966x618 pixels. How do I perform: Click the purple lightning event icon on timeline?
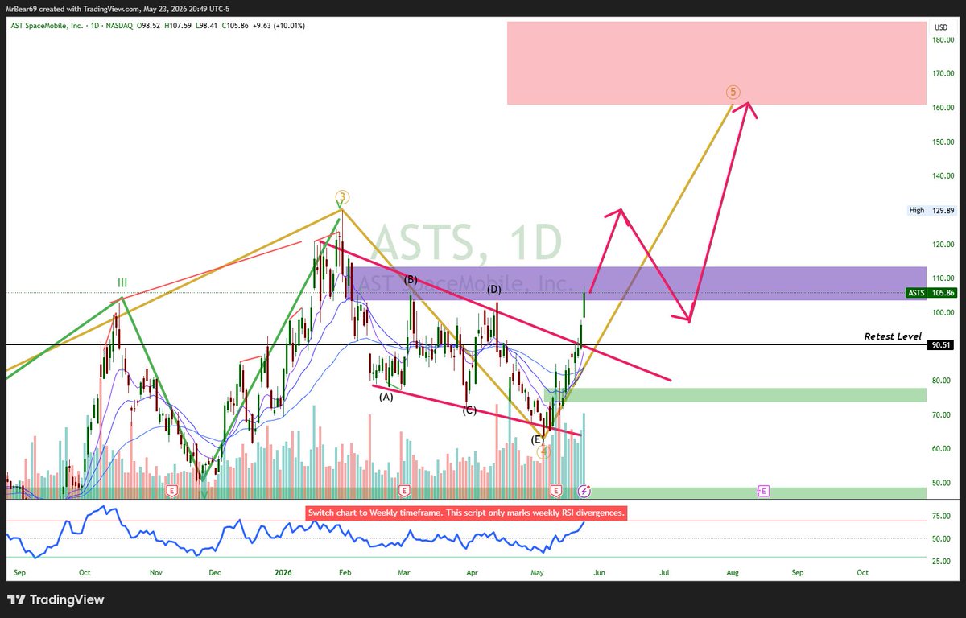585,489
